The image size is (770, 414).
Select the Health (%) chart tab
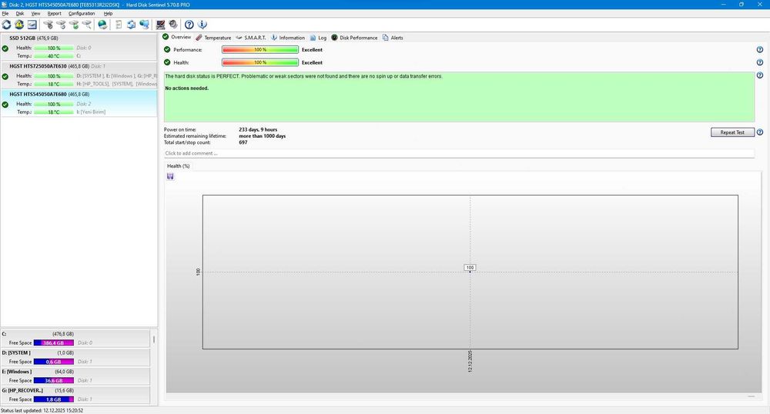point(179,165)
